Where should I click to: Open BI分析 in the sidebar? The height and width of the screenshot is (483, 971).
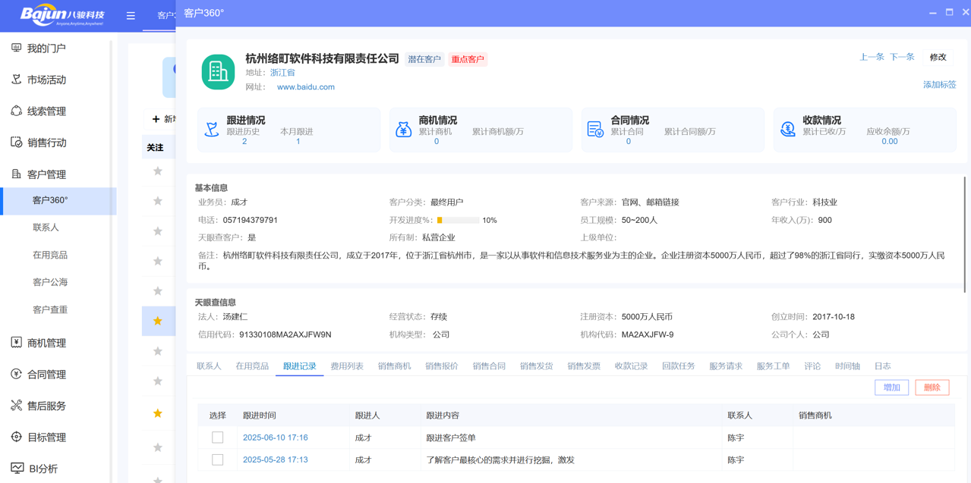(x=43, y=469)
